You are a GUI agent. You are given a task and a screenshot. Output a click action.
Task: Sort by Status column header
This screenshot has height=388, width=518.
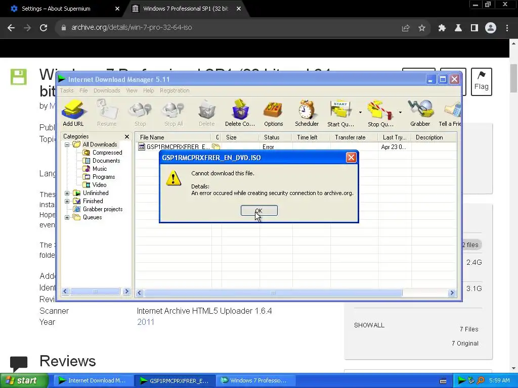coord(276,137)
